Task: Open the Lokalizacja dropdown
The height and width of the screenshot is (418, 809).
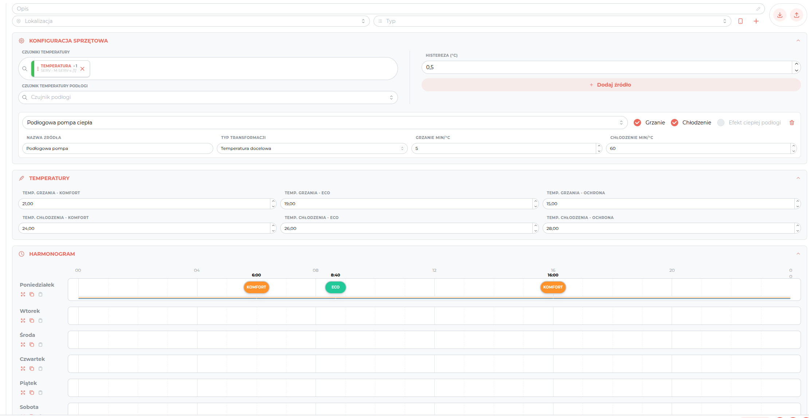Action: [191, 21]
